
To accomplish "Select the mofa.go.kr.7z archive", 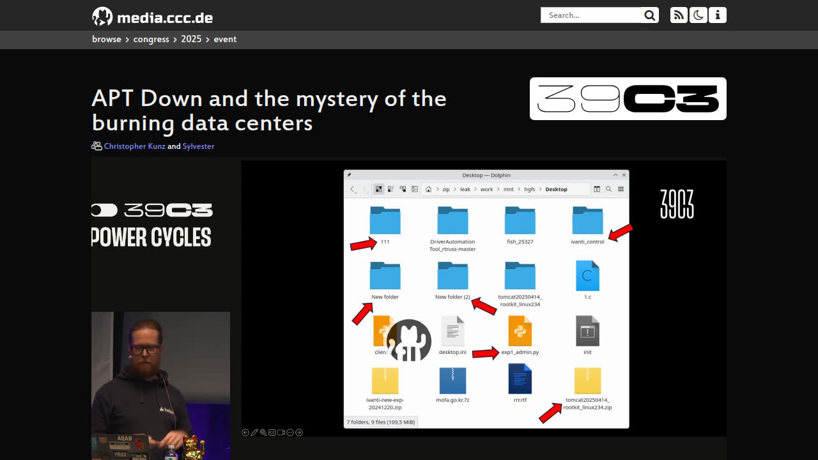I will (x=452, y=385).
